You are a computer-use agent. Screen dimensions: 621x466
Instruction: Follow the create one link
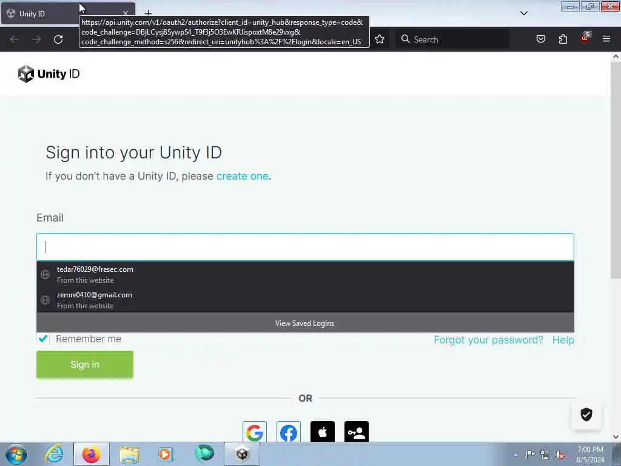243,176
